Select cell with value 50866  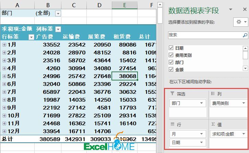point(74,84)
